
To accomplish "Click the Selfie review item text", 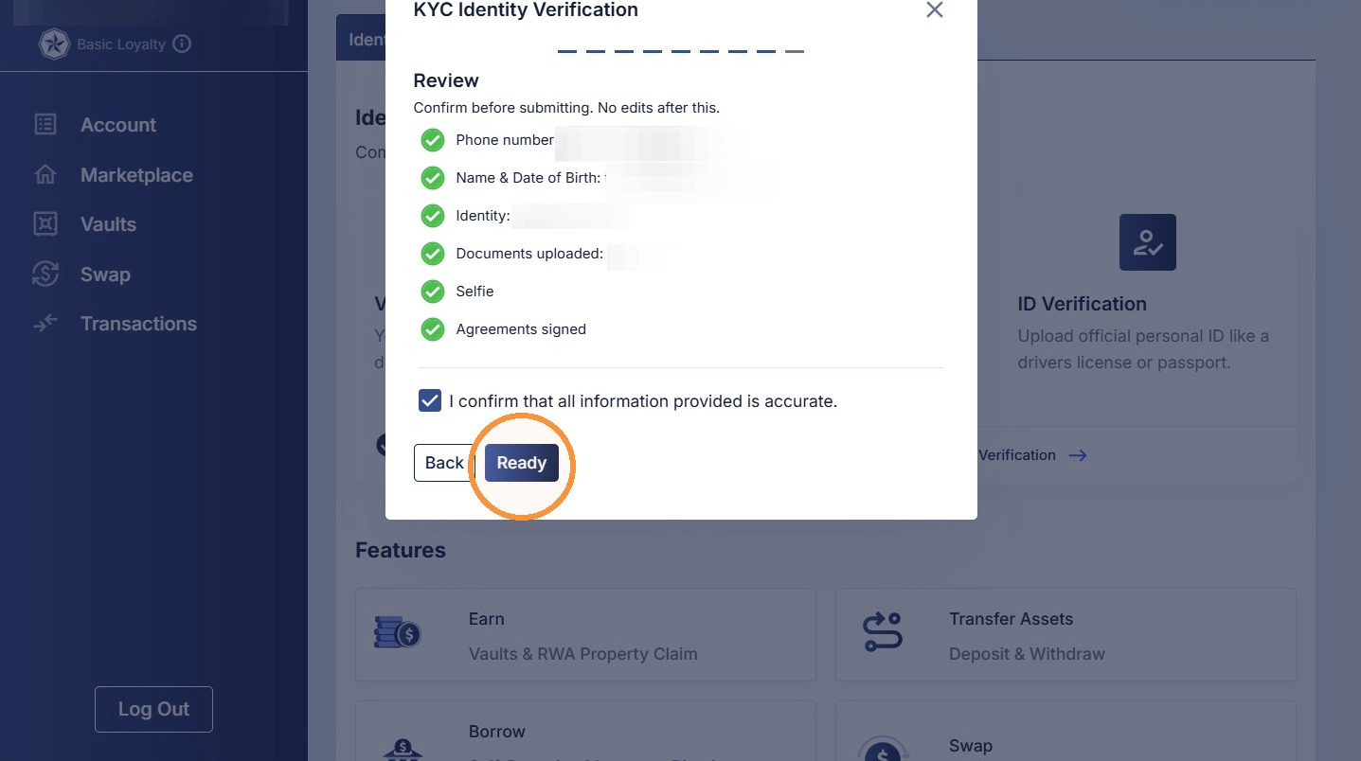I will click(x=475, y=292).
